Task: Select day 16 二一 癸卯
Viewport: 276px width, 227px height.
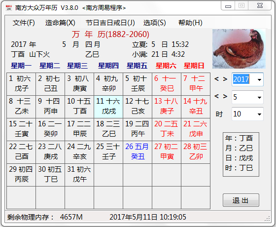Action: point(50,129)
